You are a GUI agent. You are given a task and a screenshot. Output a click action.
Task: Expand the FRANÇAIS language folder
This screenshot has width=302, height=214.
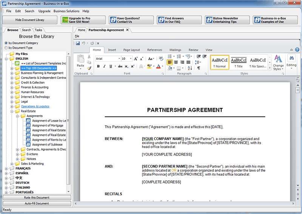pyautogui.click(x=6, y=168)
